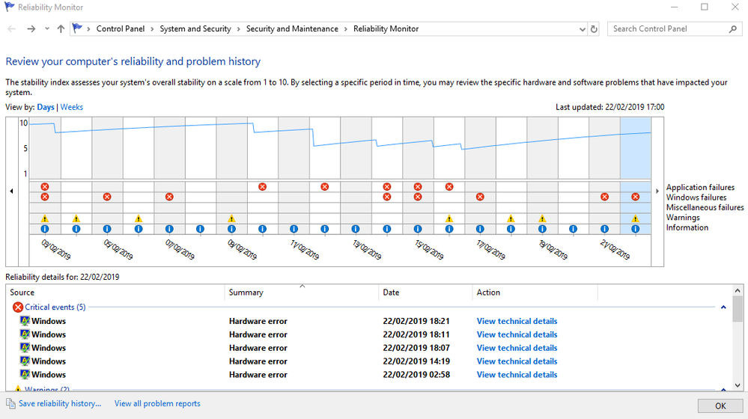Screen dimensions: 748x419
Task: Go back to the previous page
Action: tap(11, 28)
